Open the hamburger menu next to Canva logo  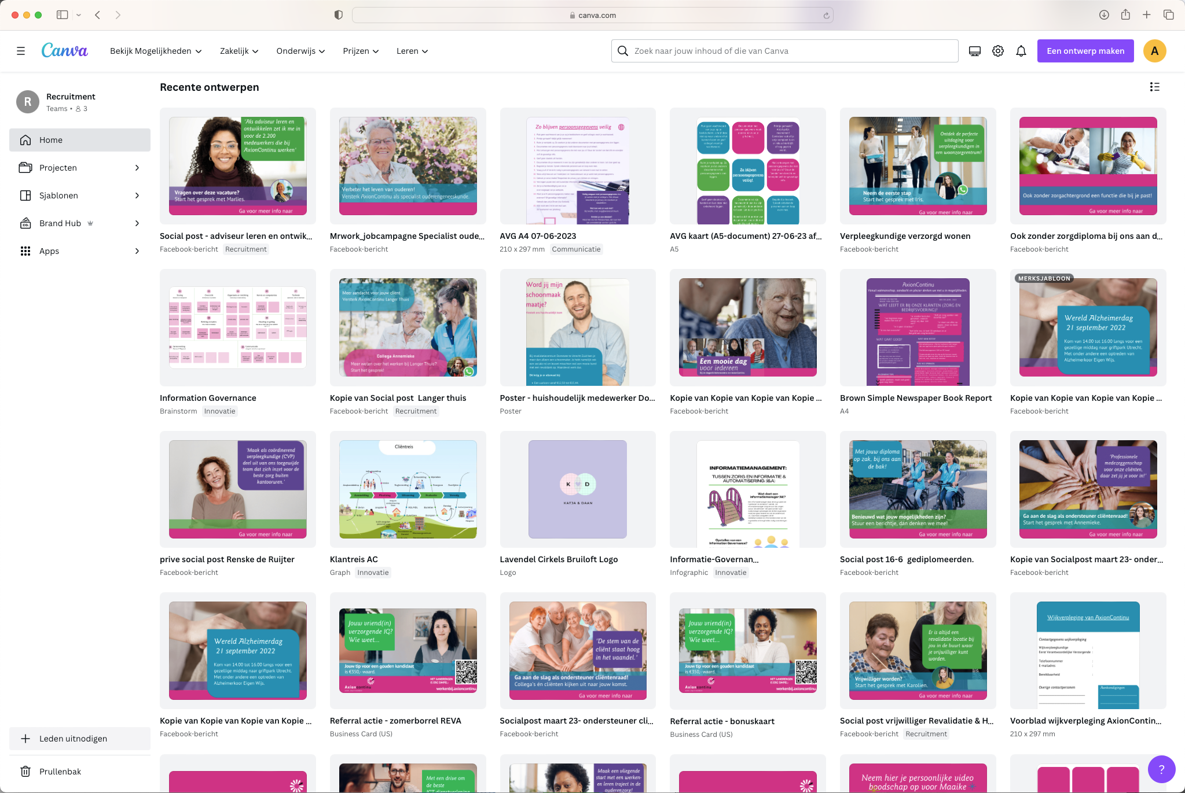21,51
